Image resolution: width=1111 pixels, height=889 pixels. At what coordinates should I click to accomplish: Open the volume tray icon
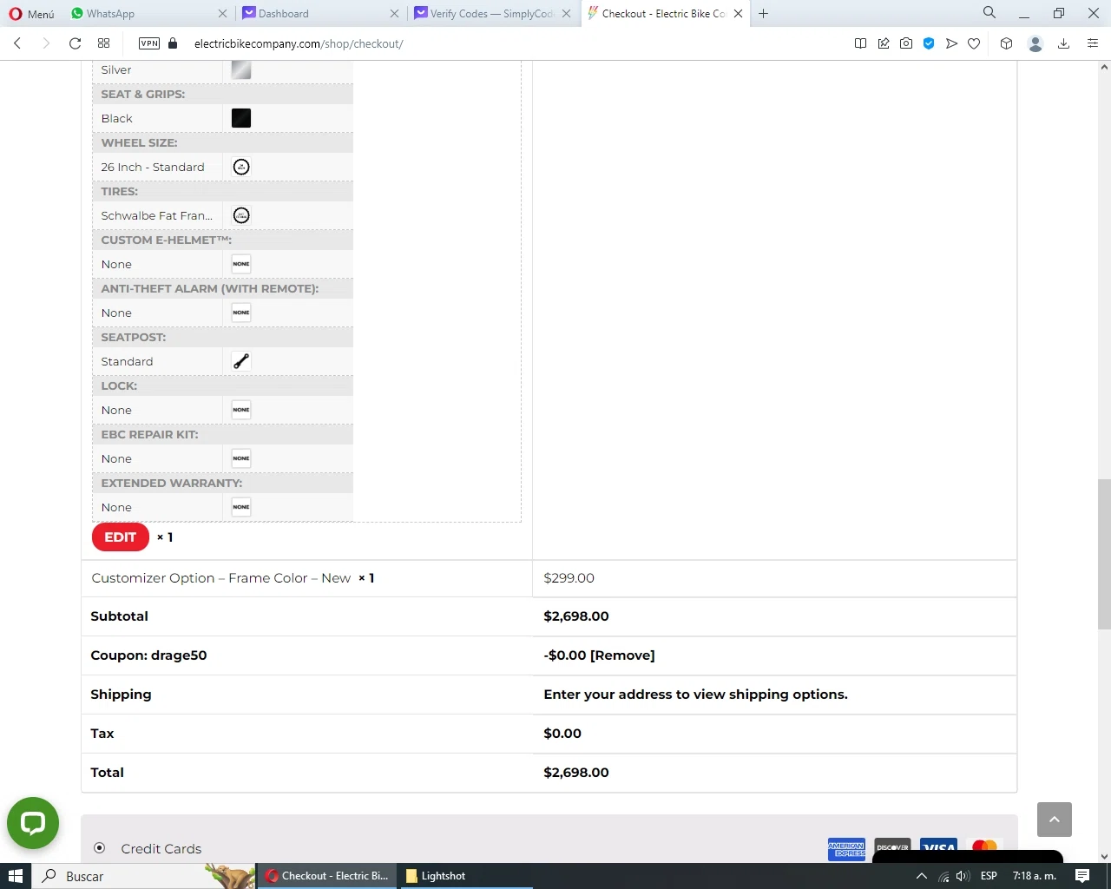(x=963, y=876)
